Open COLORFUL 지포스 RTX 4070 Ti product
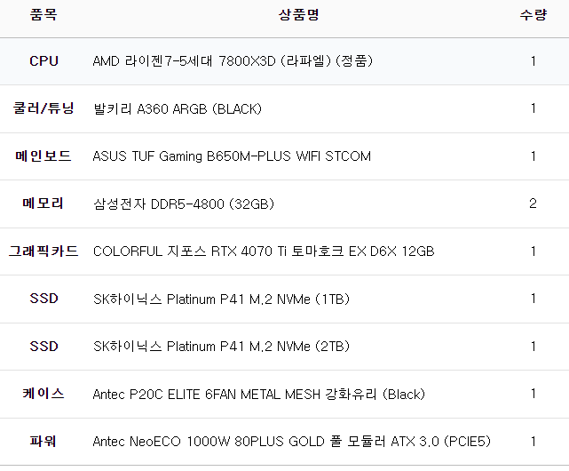Image resolution: width=569 pixels, height=471 pixels. (x=264, y=251)
